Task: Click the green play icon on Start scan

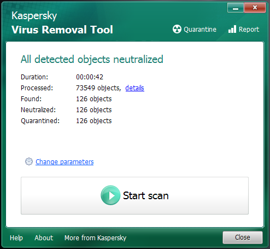Action: (110, 195)
